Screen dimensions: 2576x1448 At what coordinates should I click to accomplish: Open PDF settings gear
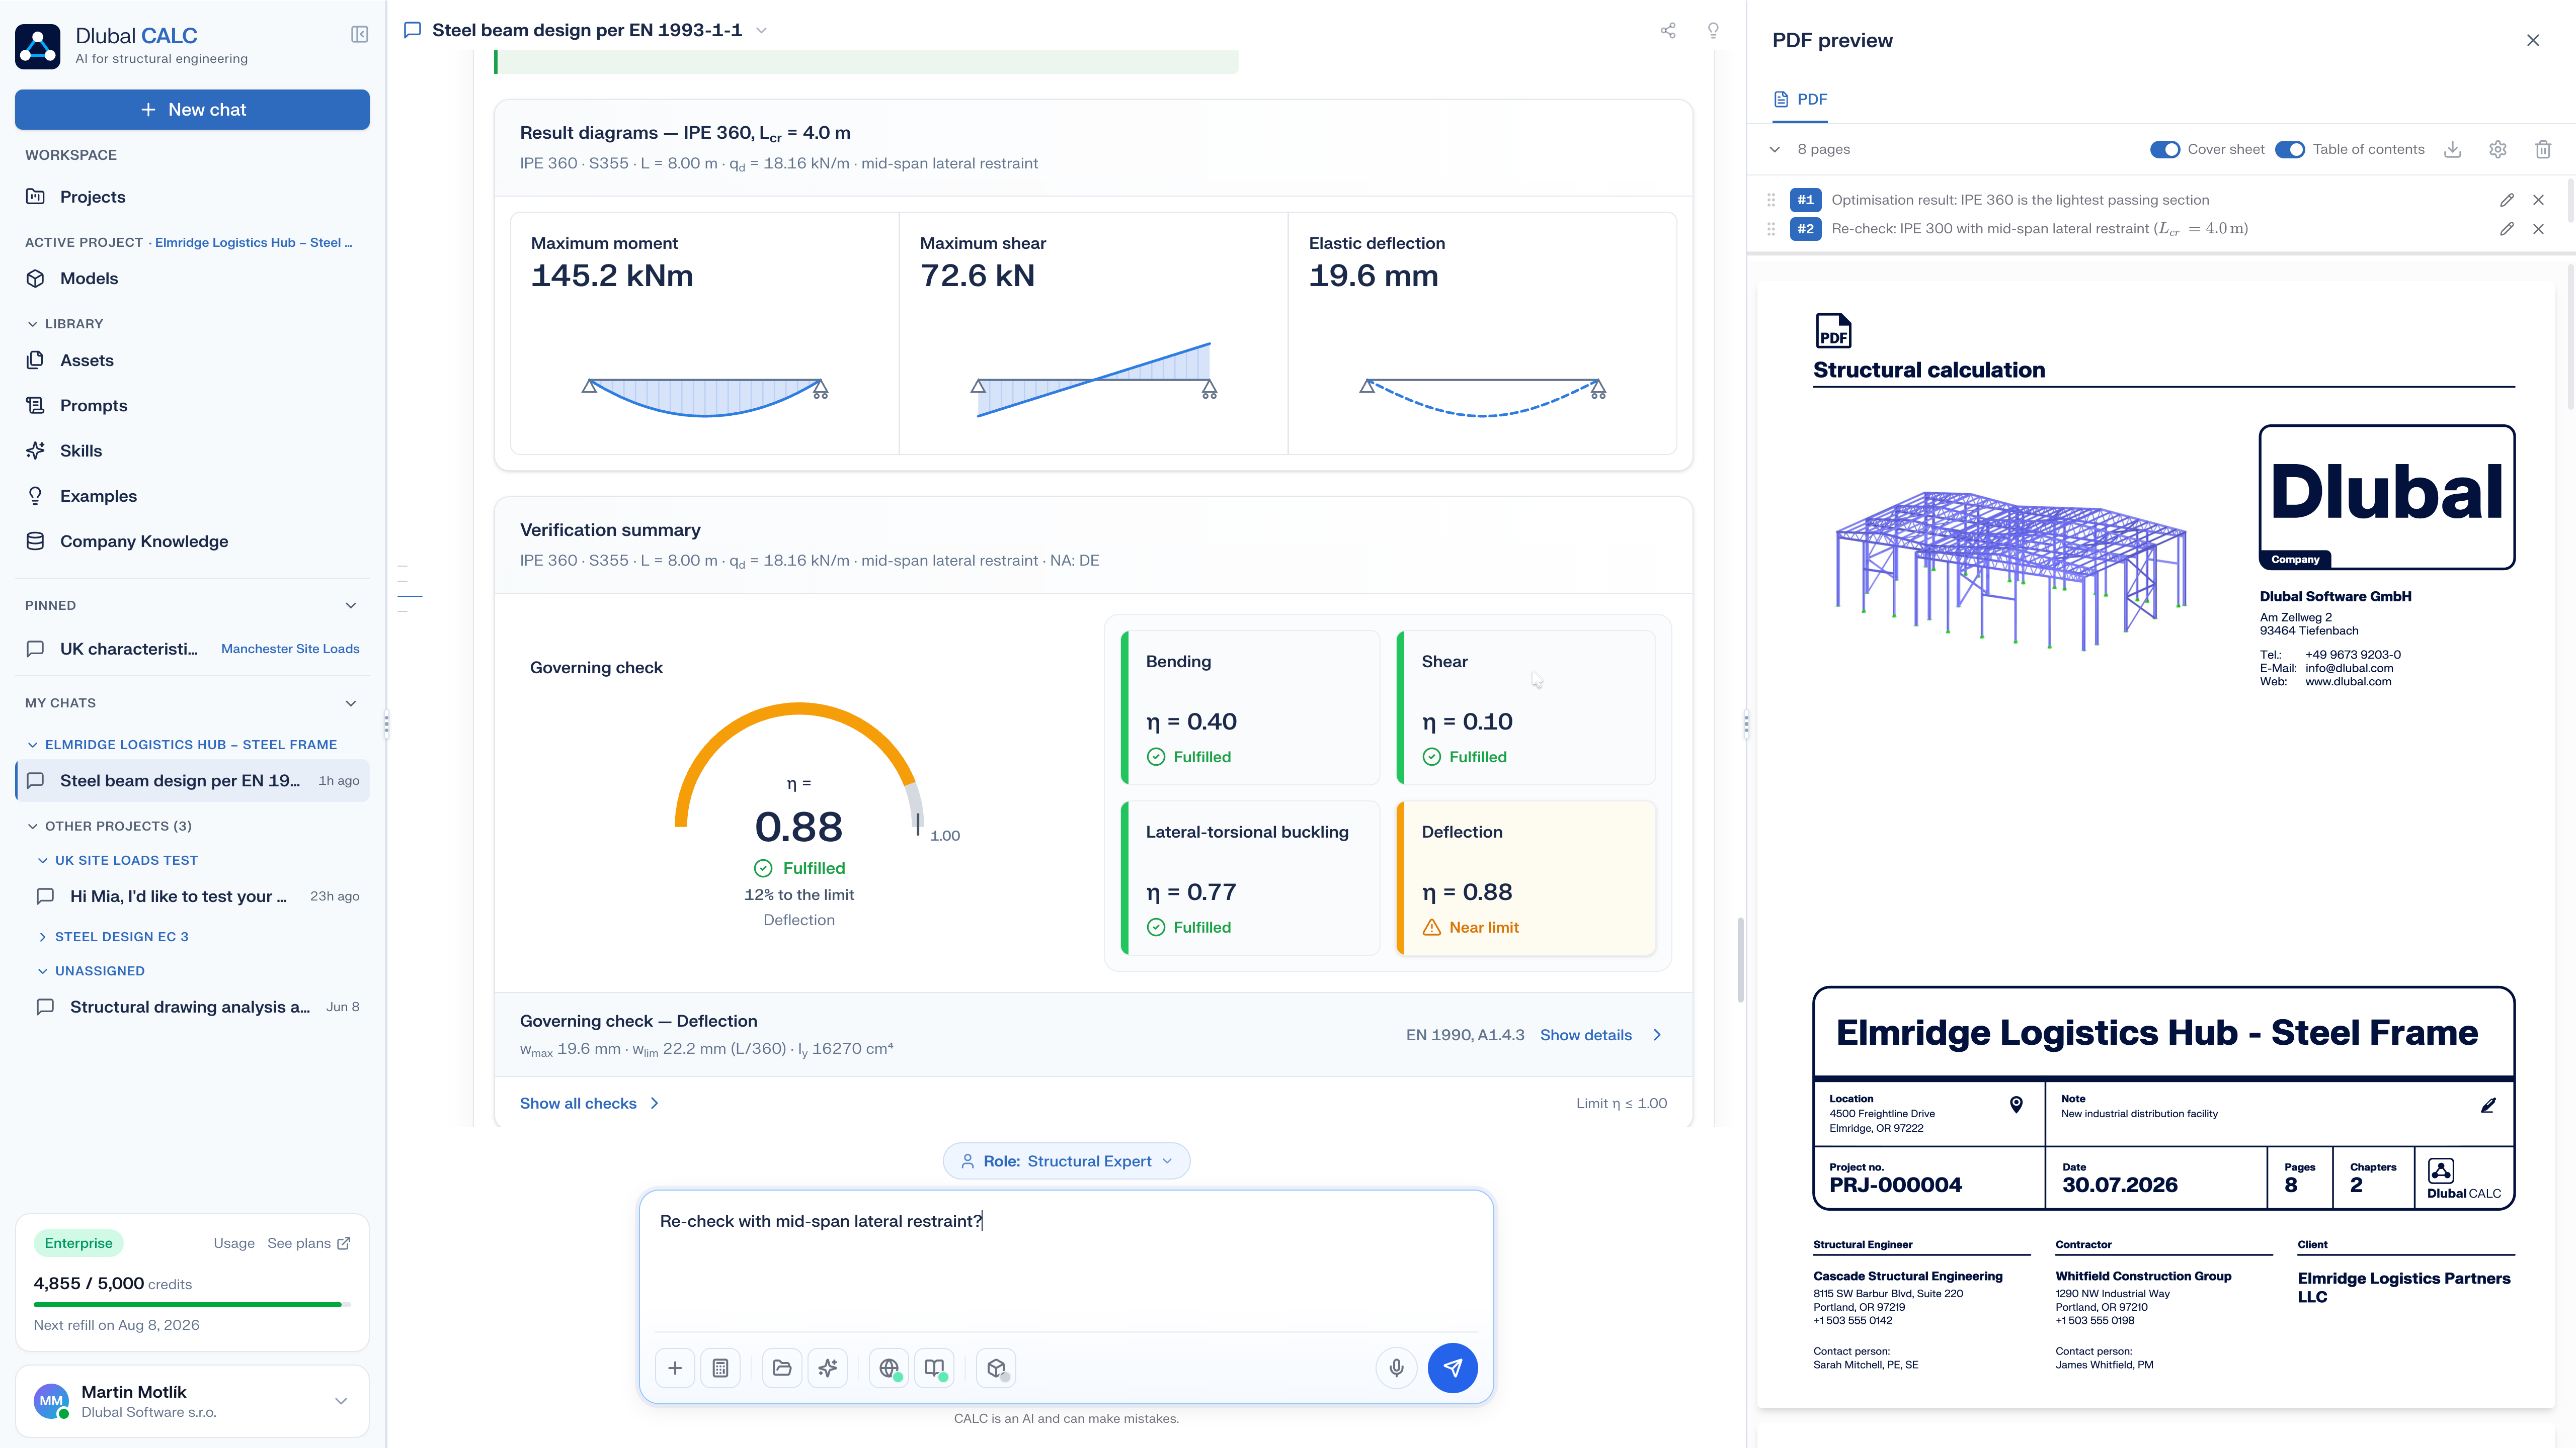tap(2497, 150)
